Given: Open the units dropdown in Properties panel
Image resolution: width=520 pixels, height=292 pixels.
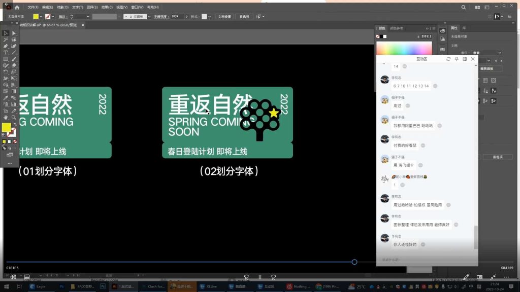Looking at the screenshot, I should (x=487, y=53).
